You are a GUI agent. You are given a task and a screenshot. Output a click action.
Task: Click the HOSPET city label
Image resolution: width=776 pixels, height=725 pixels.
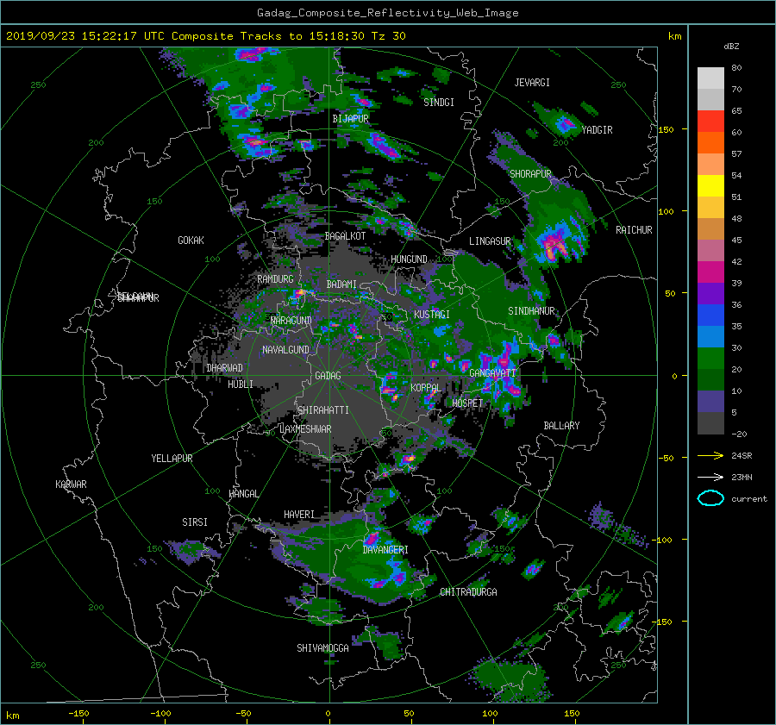coord(467,403)
